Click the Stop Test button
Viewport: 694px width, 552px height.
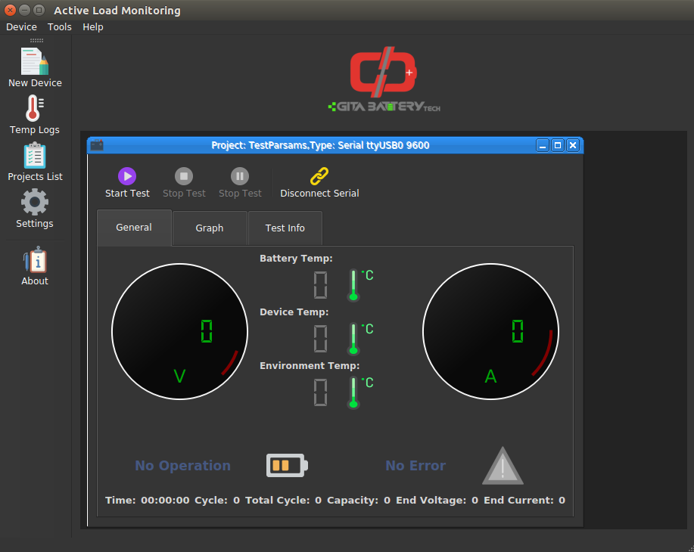coord(184,177)
